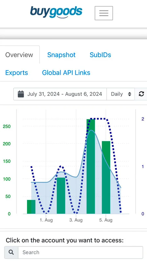147x262 pixels.
Task: Click the dotted line flat peak at 2
Action: click(98, 119)
